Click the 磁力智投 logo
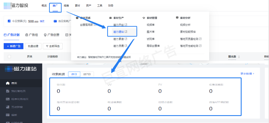Screen dimensions: 269x123 click(x=16, y=6)
